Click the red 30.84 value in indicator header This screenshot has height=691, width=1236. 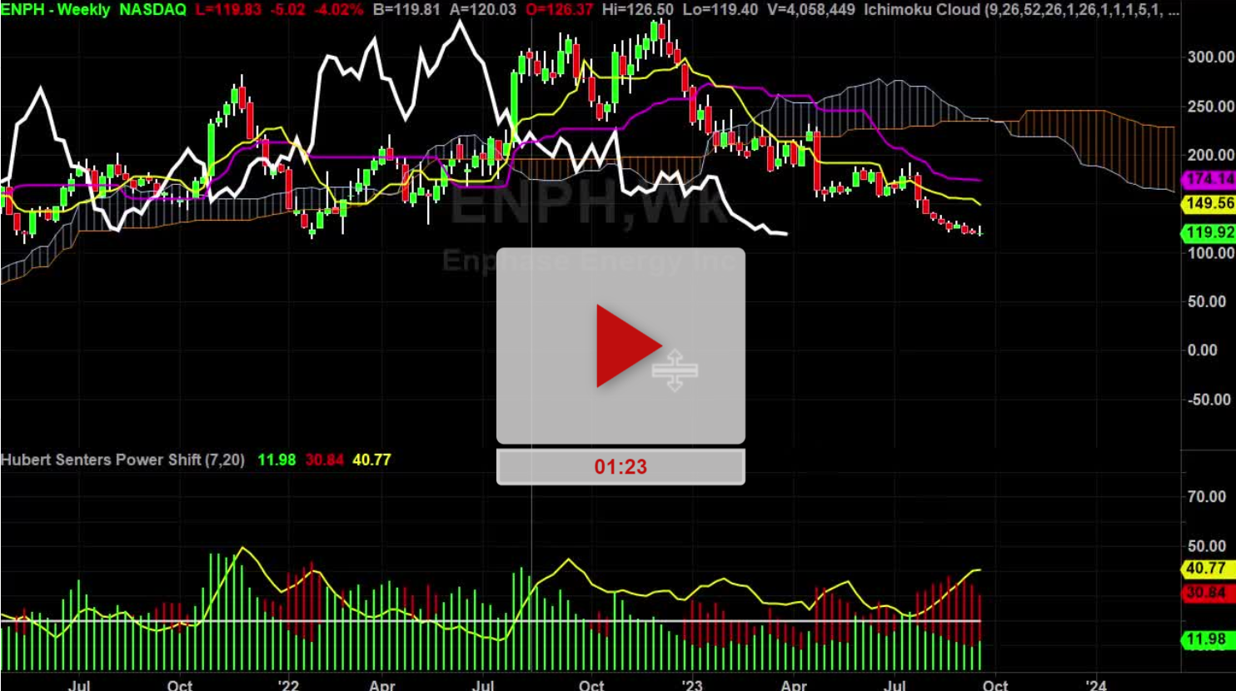(x=324, y=460)
